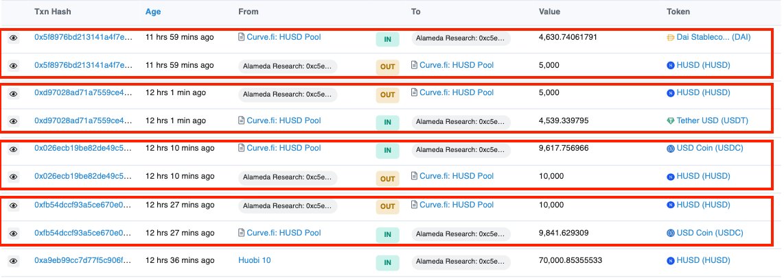
Task: Click the DAI token logo icon
Action: [671, 38]
